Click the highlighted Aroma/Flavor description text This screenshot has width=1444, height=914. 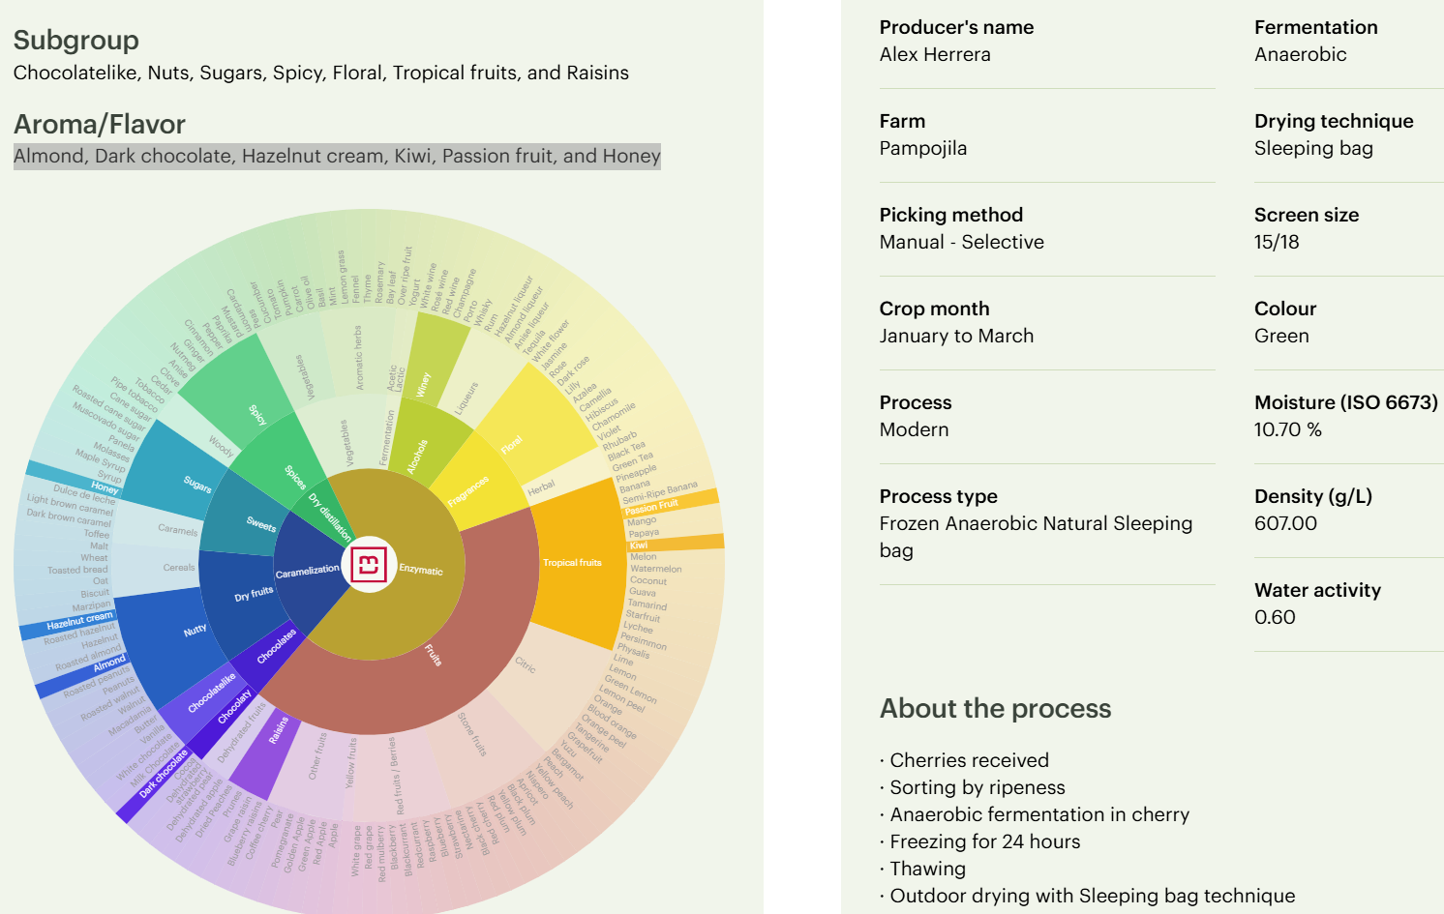point(337,156)
